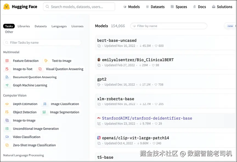Screen dimensions: 237x162
Task: Open StanfordAIMI/stanford-deidentifier-base model
Action: [147, 118]
